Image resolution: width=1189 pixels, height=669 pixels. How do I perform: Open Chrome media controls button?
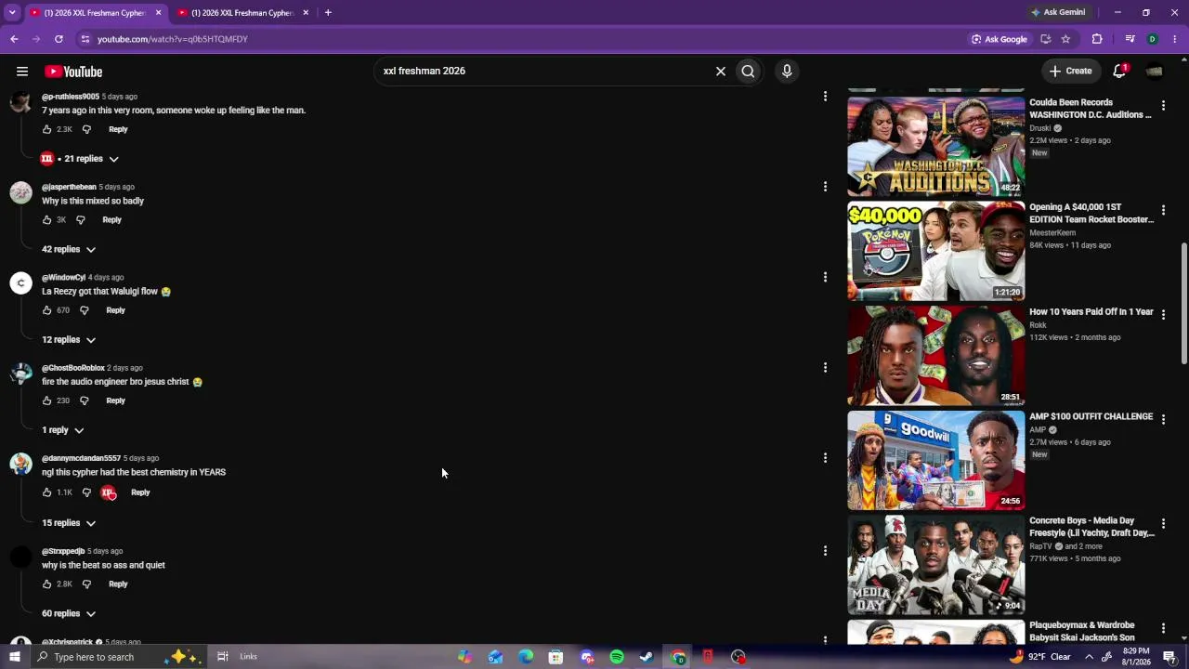click(x=1130, y=39)
